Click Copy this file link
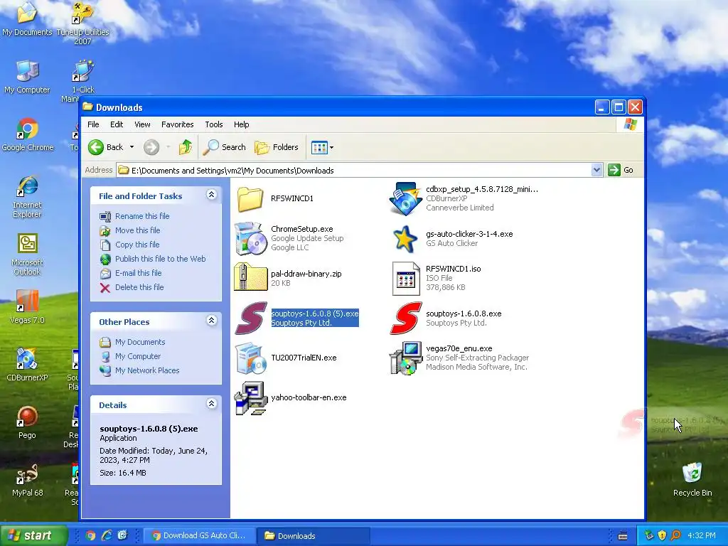 coord(137,245)
